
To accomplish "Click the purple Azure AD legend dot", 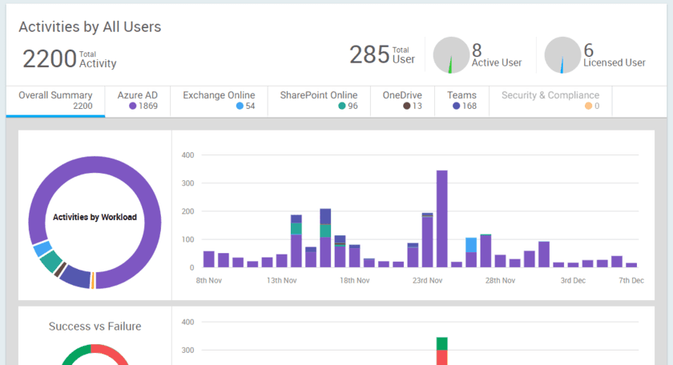I will click(x=132, y=106).
